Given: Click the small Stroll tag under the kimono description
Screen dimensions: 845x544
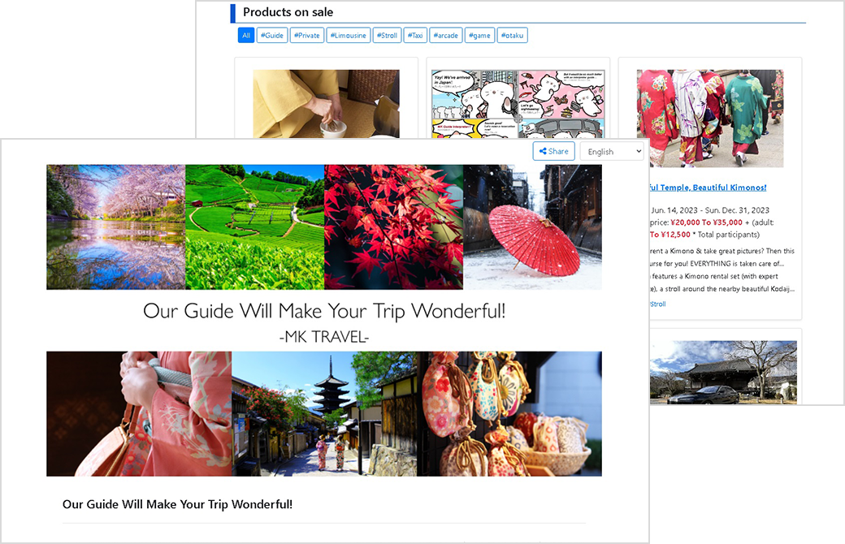Looking at the screenshot, I should (658, 304).
